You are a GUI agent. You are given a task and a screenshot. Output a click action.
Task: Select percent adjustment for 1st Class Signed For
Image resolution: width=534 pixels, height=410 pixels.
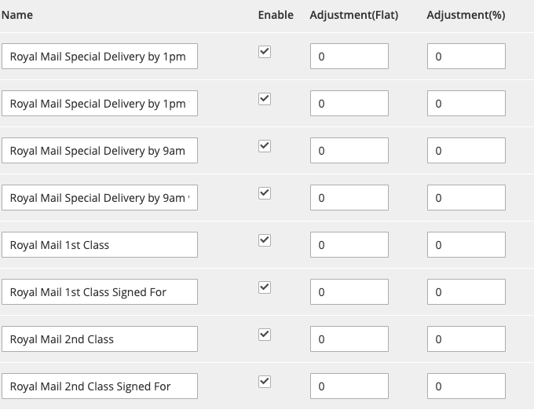(466, 292)
